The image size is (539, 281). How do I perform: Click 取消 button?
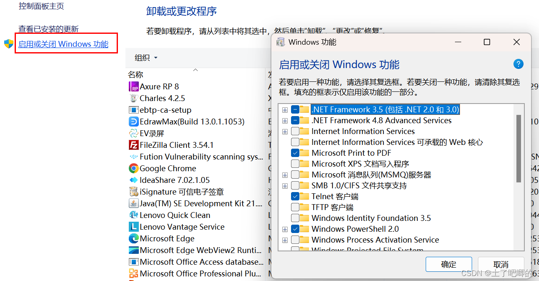(x=501, y=264)
